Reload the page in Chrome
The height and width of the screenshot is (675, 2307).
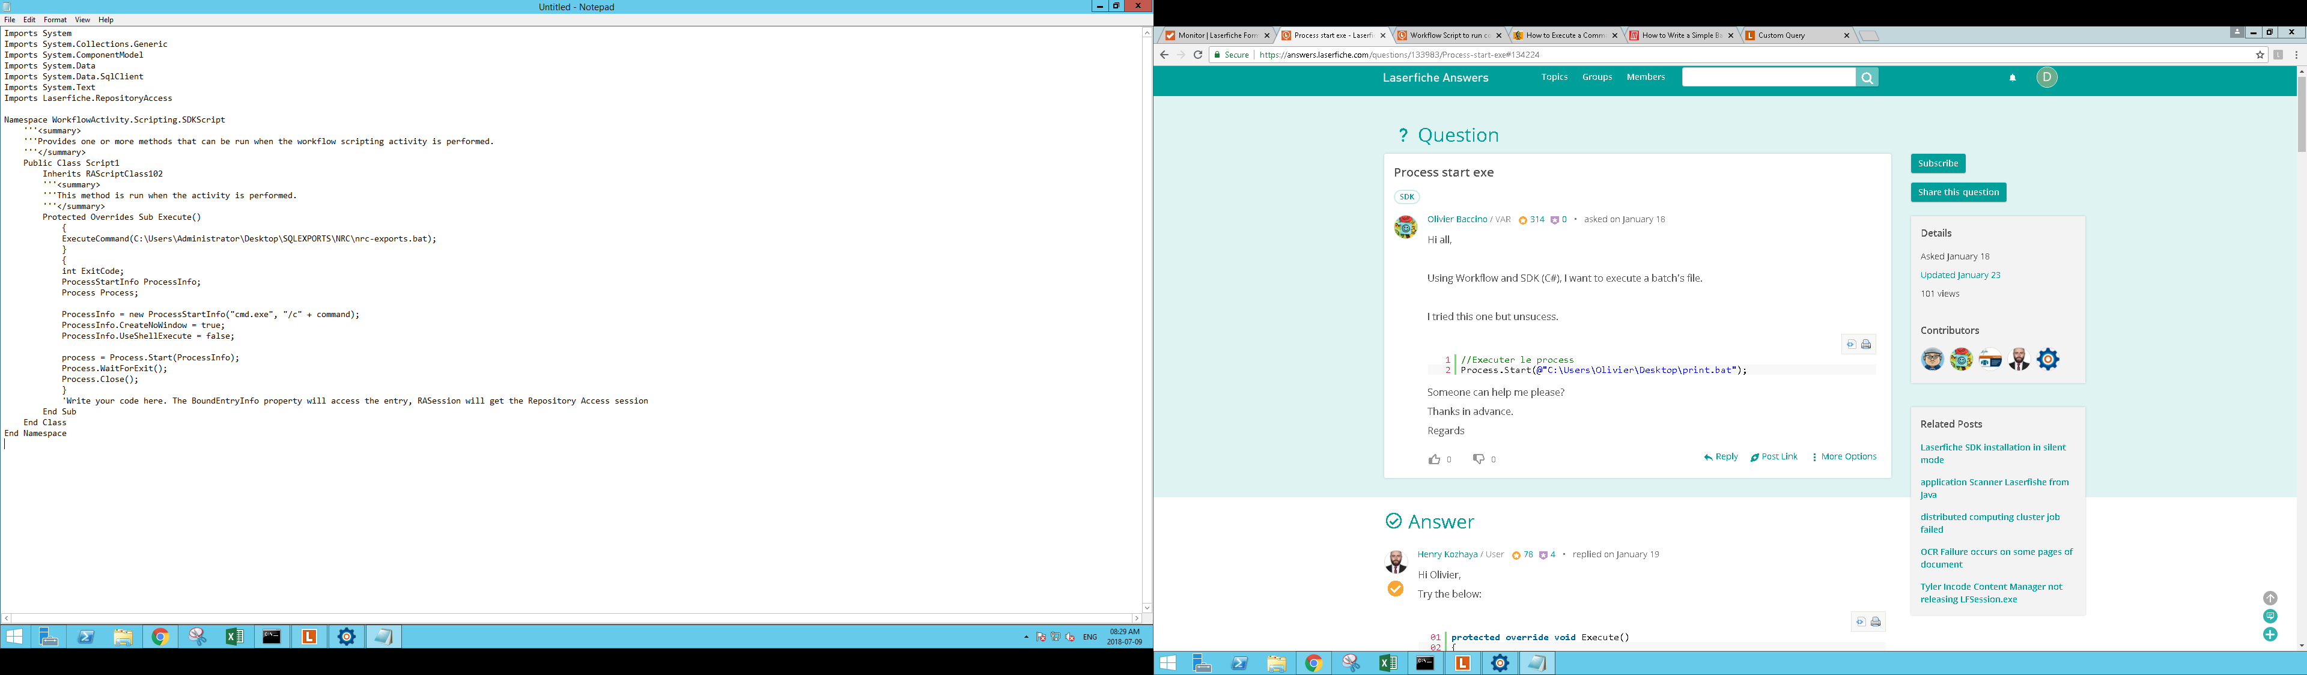1197,55
